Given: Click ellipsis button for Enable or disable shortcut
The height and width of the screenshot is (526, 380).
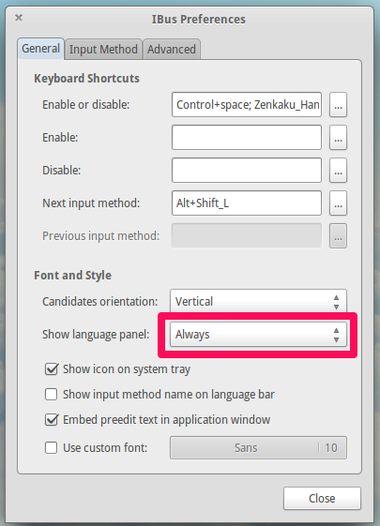Looking at the screenshot, I should pyautogui.click(x=338, y=105).
